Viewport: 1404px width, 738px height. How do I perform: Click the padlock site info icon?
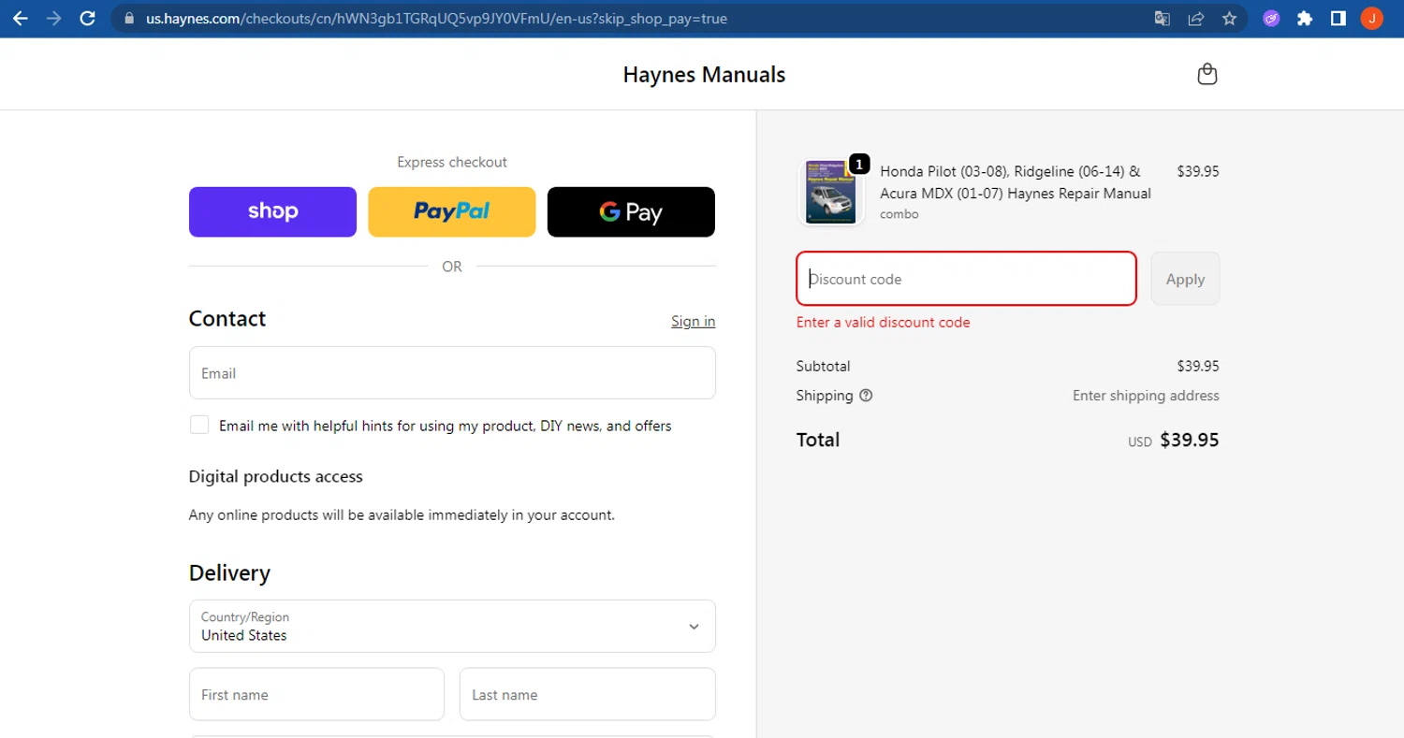129,18
